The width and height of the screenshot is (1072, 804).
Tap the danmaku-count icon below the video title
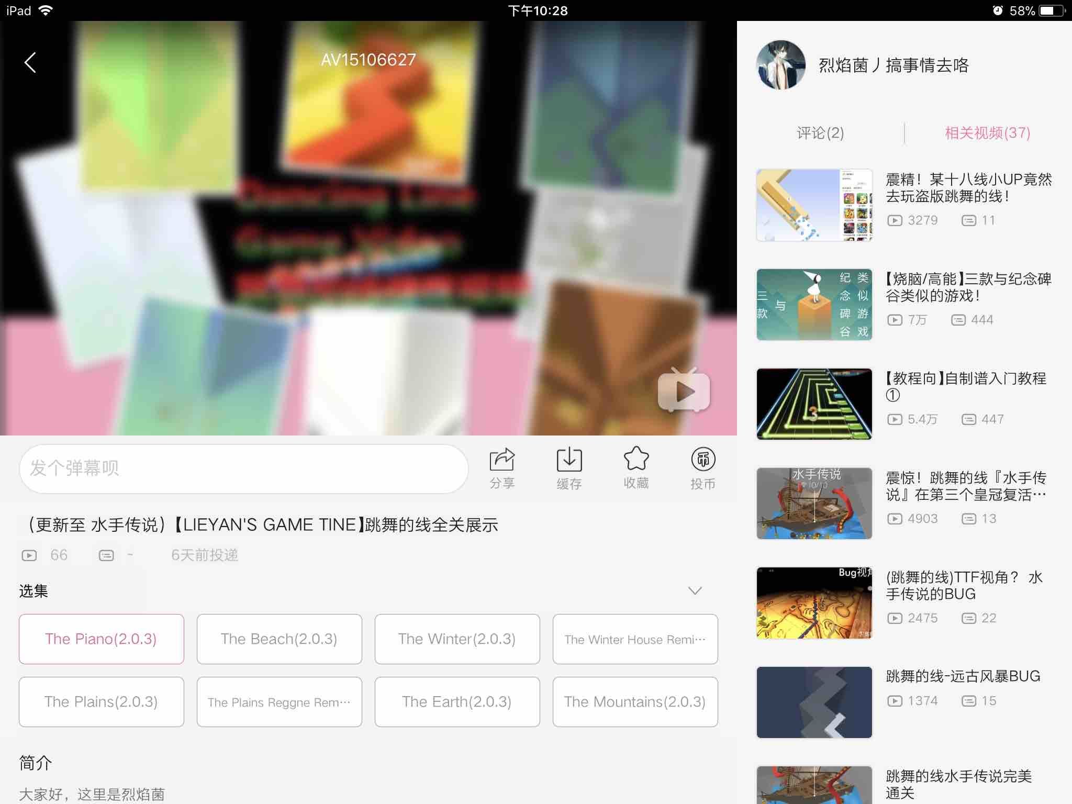pos(106,555)
